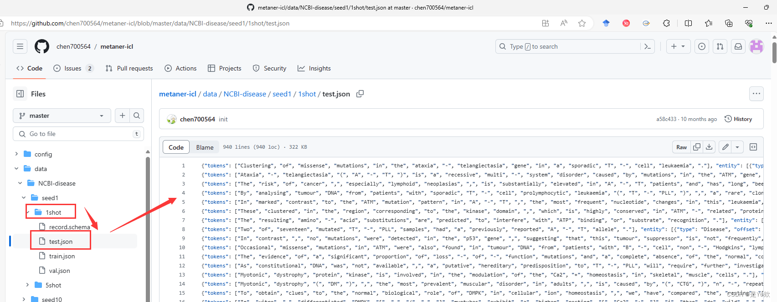The width and height of the screenshot is (777, 302).
Task: View your pull requests icon in header
Action: point(720,46)
